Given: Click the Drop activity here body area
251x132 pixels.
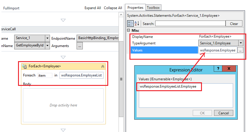Looking at the screenshot, I should click(x=63, y=105).
